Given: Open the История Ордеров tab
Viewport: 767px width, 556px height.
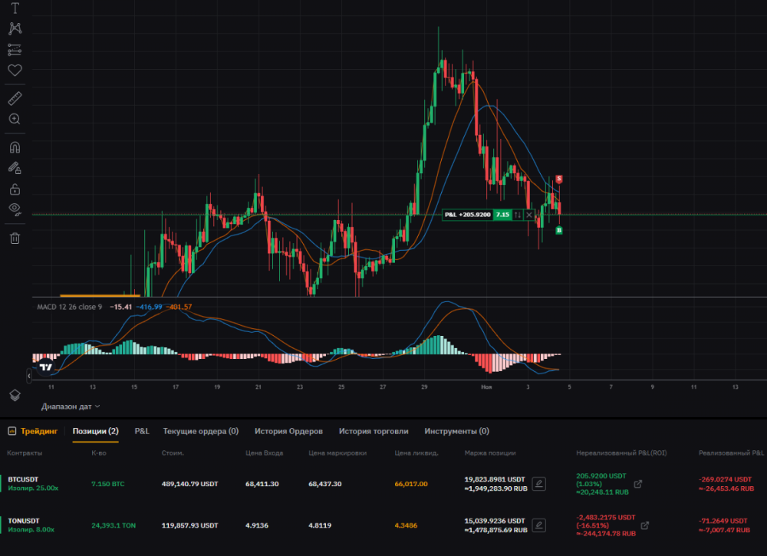Looking at the screenshot, I should coord(288,432).
